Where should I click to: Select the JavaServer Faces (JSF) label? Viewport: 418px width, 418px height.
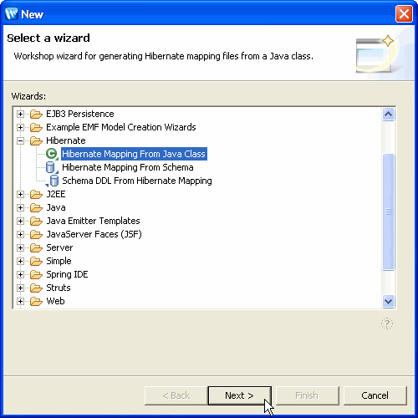[94, 234]
